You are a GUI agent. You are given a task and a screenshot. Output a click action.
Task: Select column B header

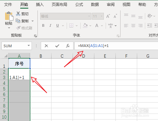point(41,56)
